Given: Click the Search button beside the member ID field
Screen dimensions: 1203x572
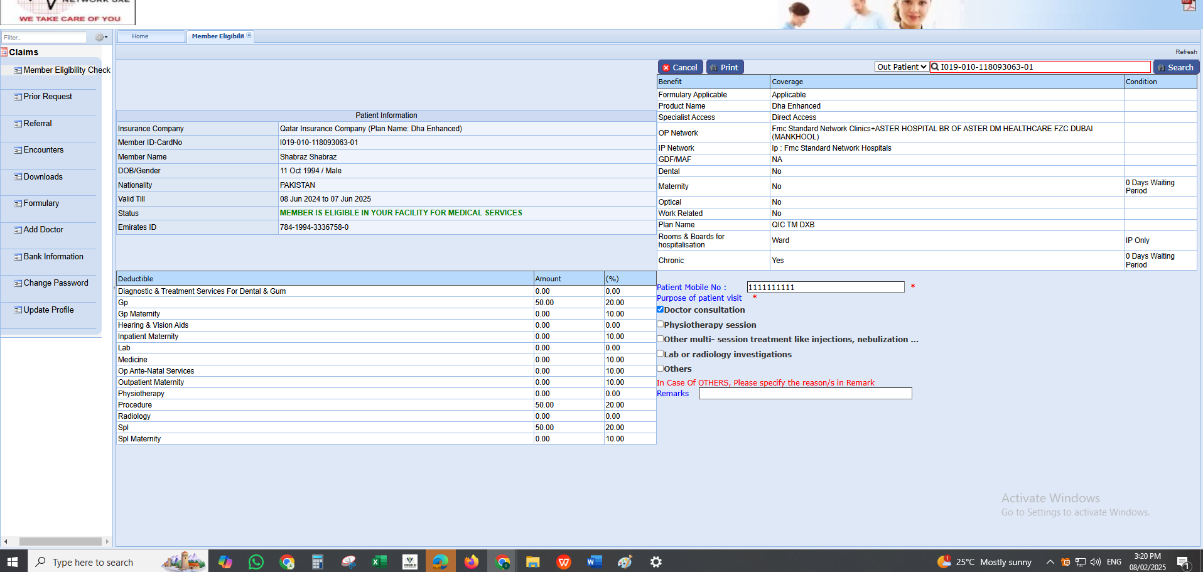Looking at the screenshot, I should 1175,67.
